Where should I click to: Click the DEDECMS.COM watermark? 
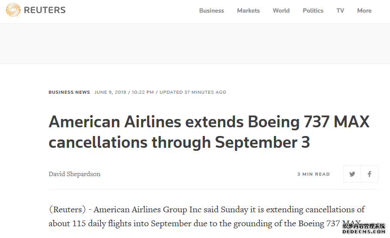(x=363, y=231)
